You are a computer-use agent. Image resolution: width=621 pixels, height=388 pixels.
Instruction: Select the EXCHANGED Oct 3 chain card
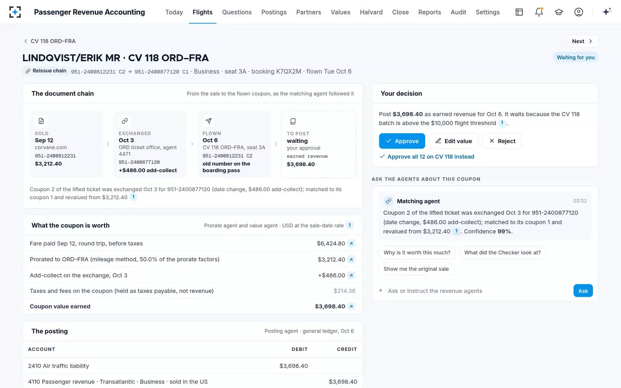151,144
